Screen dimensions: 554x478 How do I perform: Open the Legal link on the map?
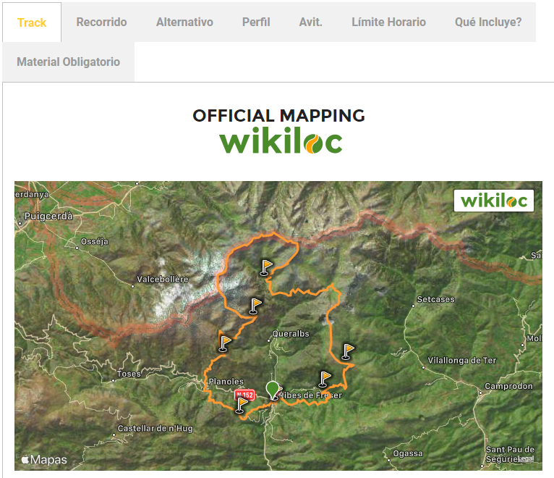point(526,459)
